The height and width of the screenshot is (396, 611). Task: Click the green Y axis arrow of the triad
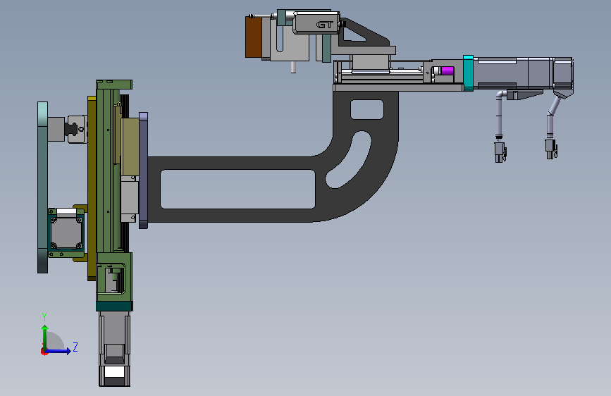click(45, 337)
